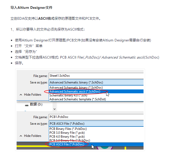
Task: Open the Save as type combo box showing PCB ASCII File
Action: coord(96,124)
